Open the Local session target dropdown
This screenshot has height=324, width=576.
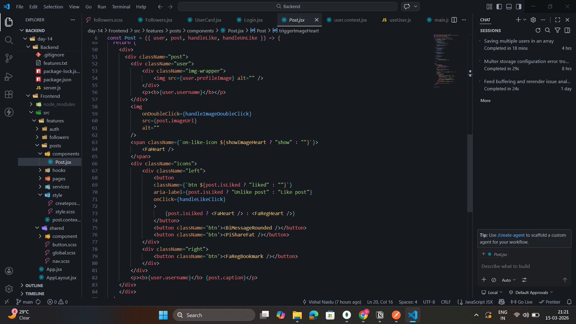(492, 292)
